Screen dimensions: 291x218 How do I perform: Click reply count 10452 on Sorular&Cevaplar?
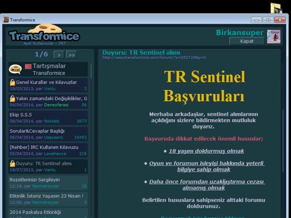[80, 137]
